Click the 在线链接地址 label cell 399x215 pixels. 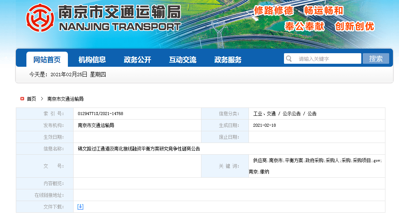coord(45,195)
